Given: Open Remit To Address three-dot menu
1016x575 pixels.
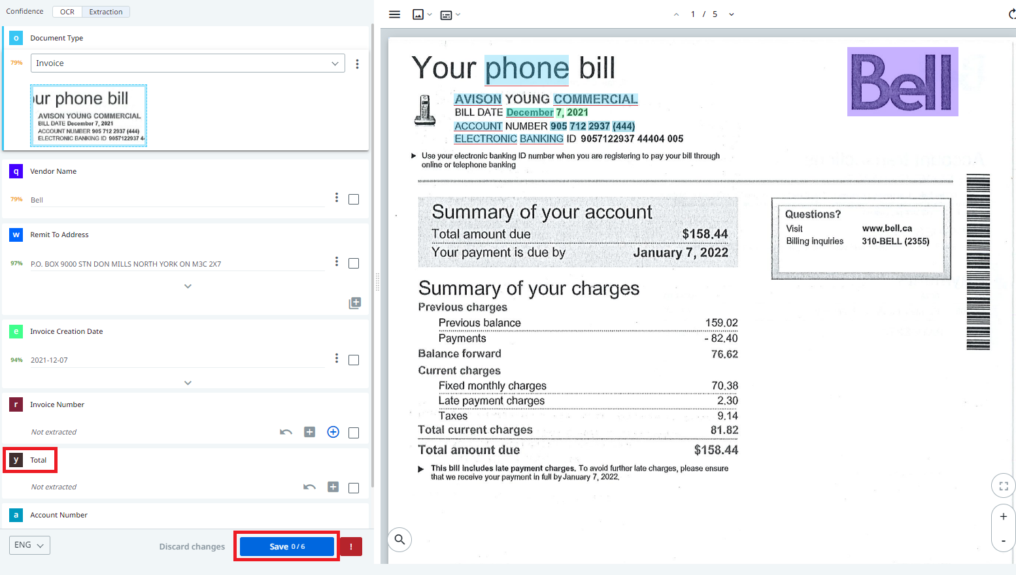Looking at the screenshot, I should (337, 261).
